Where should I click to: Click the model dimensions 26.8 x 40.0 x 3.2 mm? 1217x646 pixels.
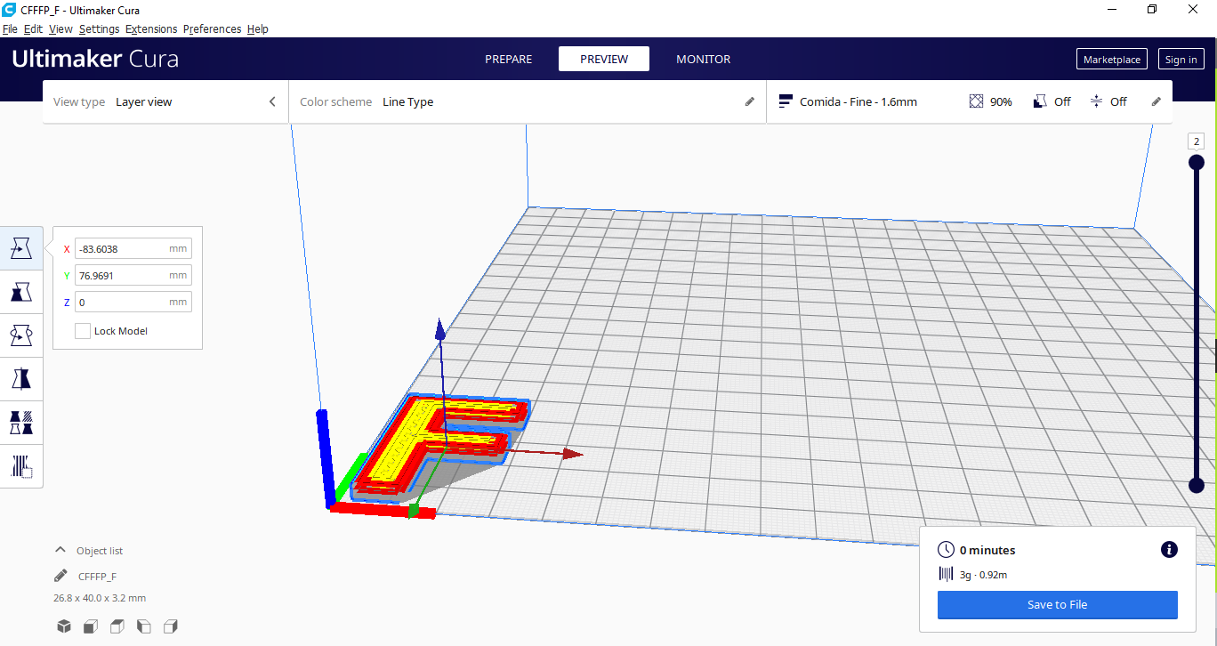100,598
